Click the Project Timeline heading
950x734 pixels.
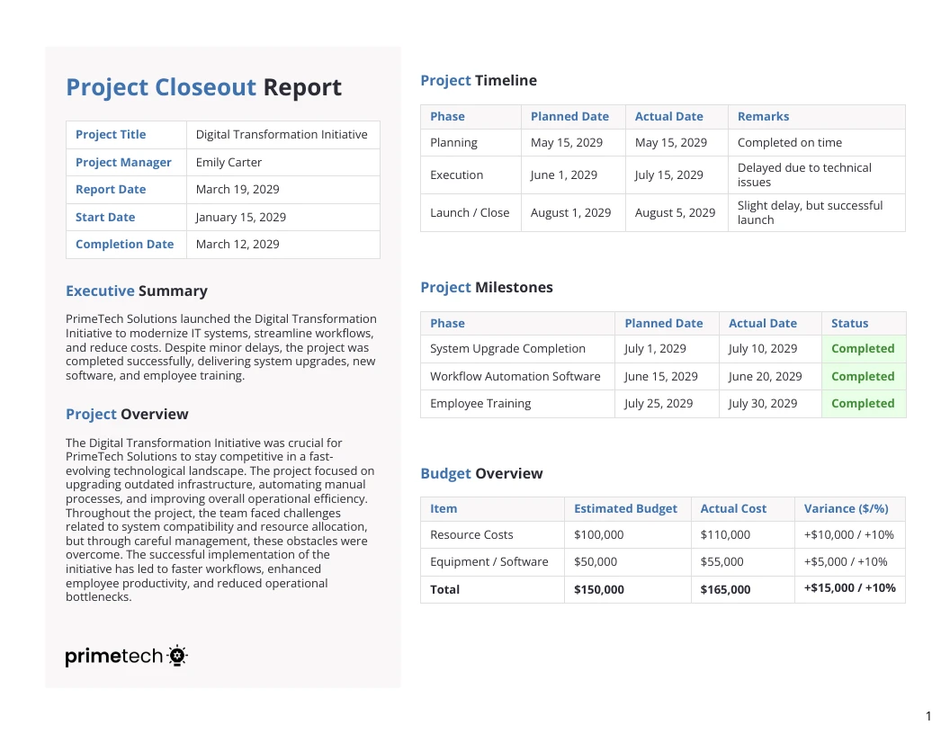click(x=478, y=80)
